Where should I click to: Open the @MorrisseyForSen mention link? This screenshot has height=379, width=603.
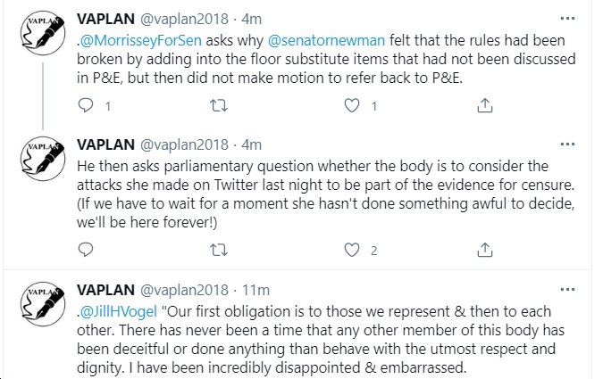[141, 40]
